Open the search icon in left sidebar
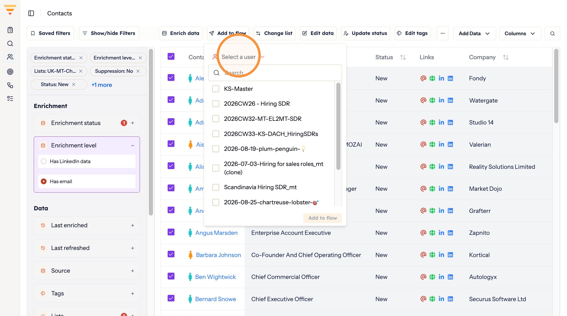Viewport: 567px width, 316px height. coord(10,44)
